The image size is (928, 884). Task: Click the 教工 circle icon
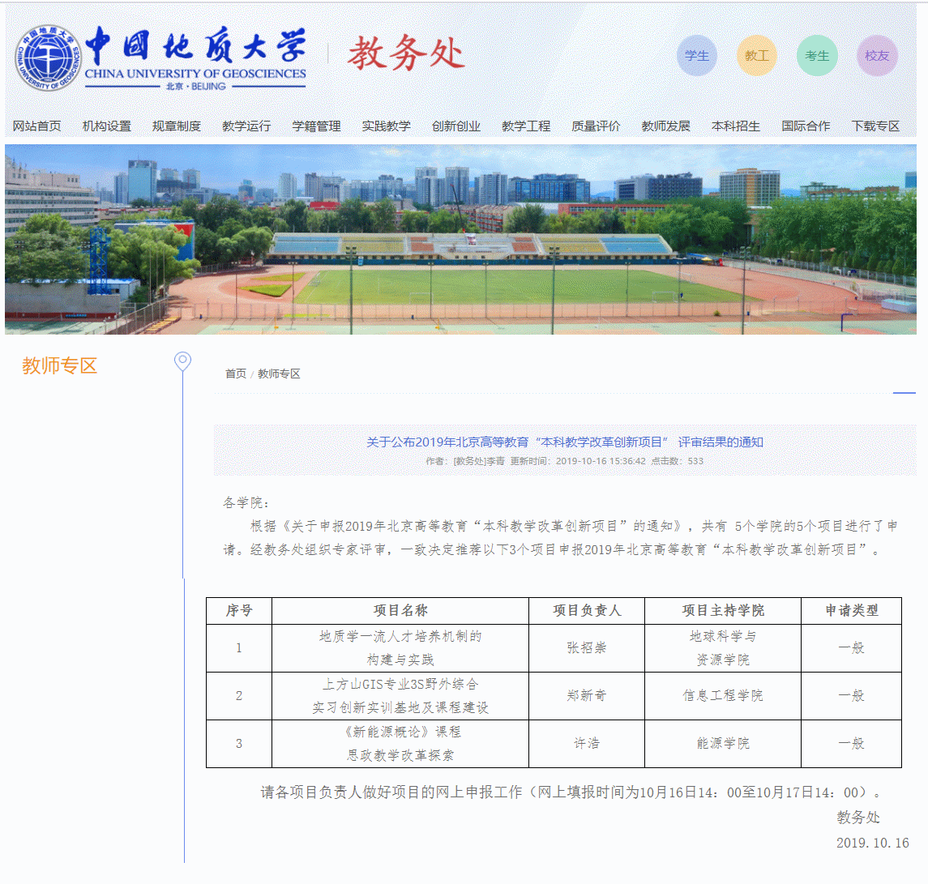(x=756, y=56)
